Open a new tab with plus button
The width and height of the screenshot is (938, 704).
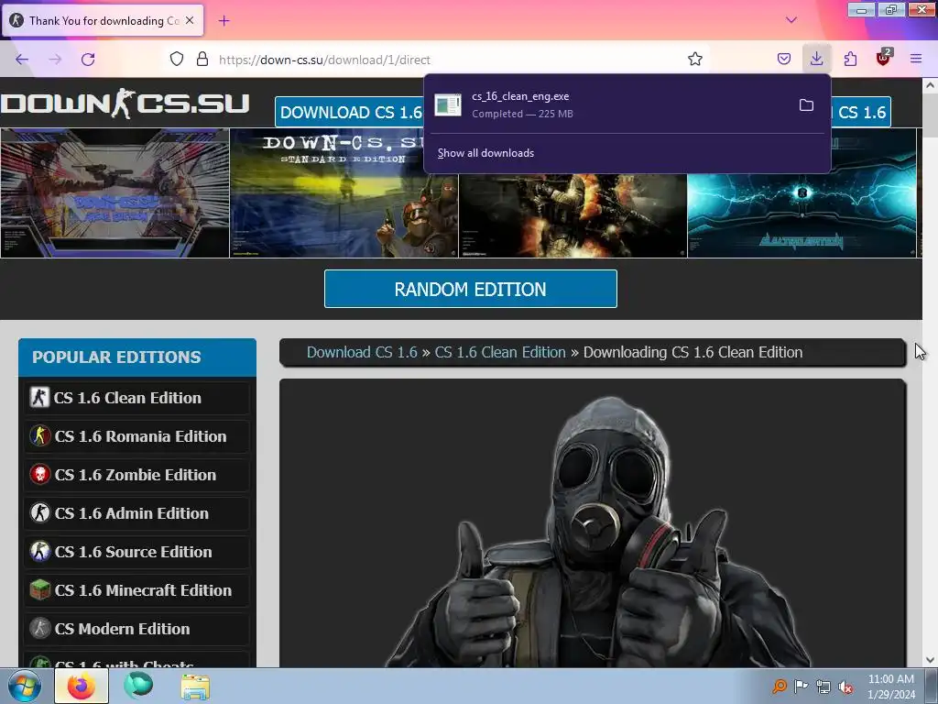pyautogui.click(x=224, y=21)
